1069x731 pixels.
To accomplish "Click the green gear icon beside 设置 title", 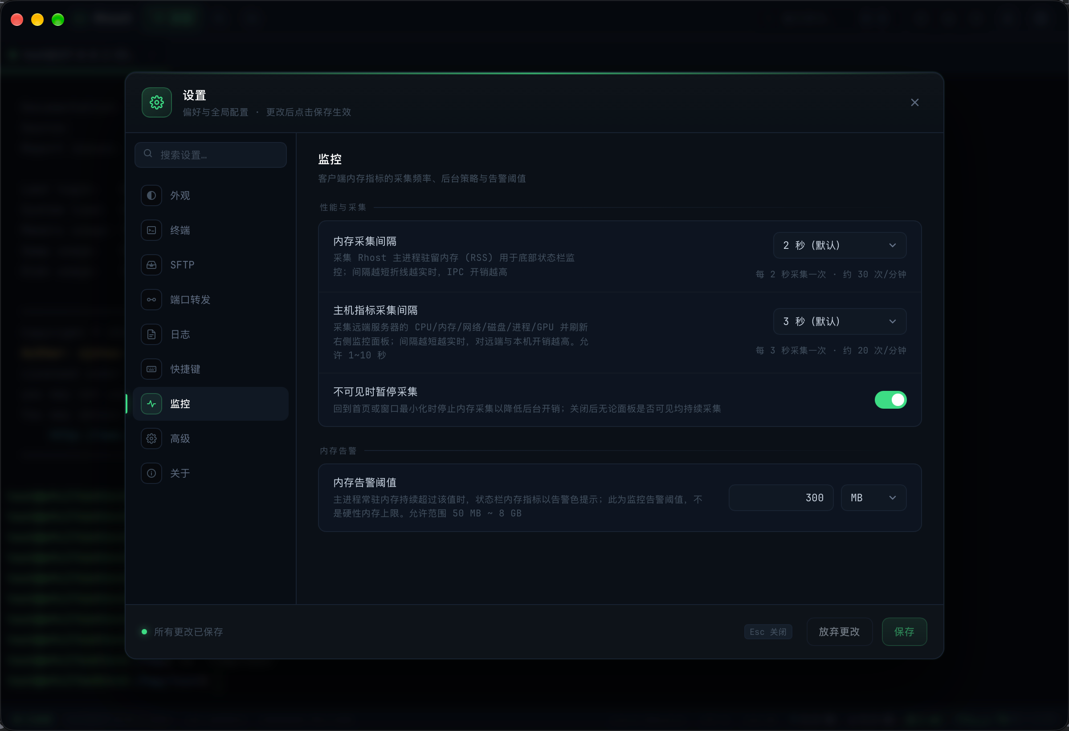I will pyautogui.click(x=157, y=102).
